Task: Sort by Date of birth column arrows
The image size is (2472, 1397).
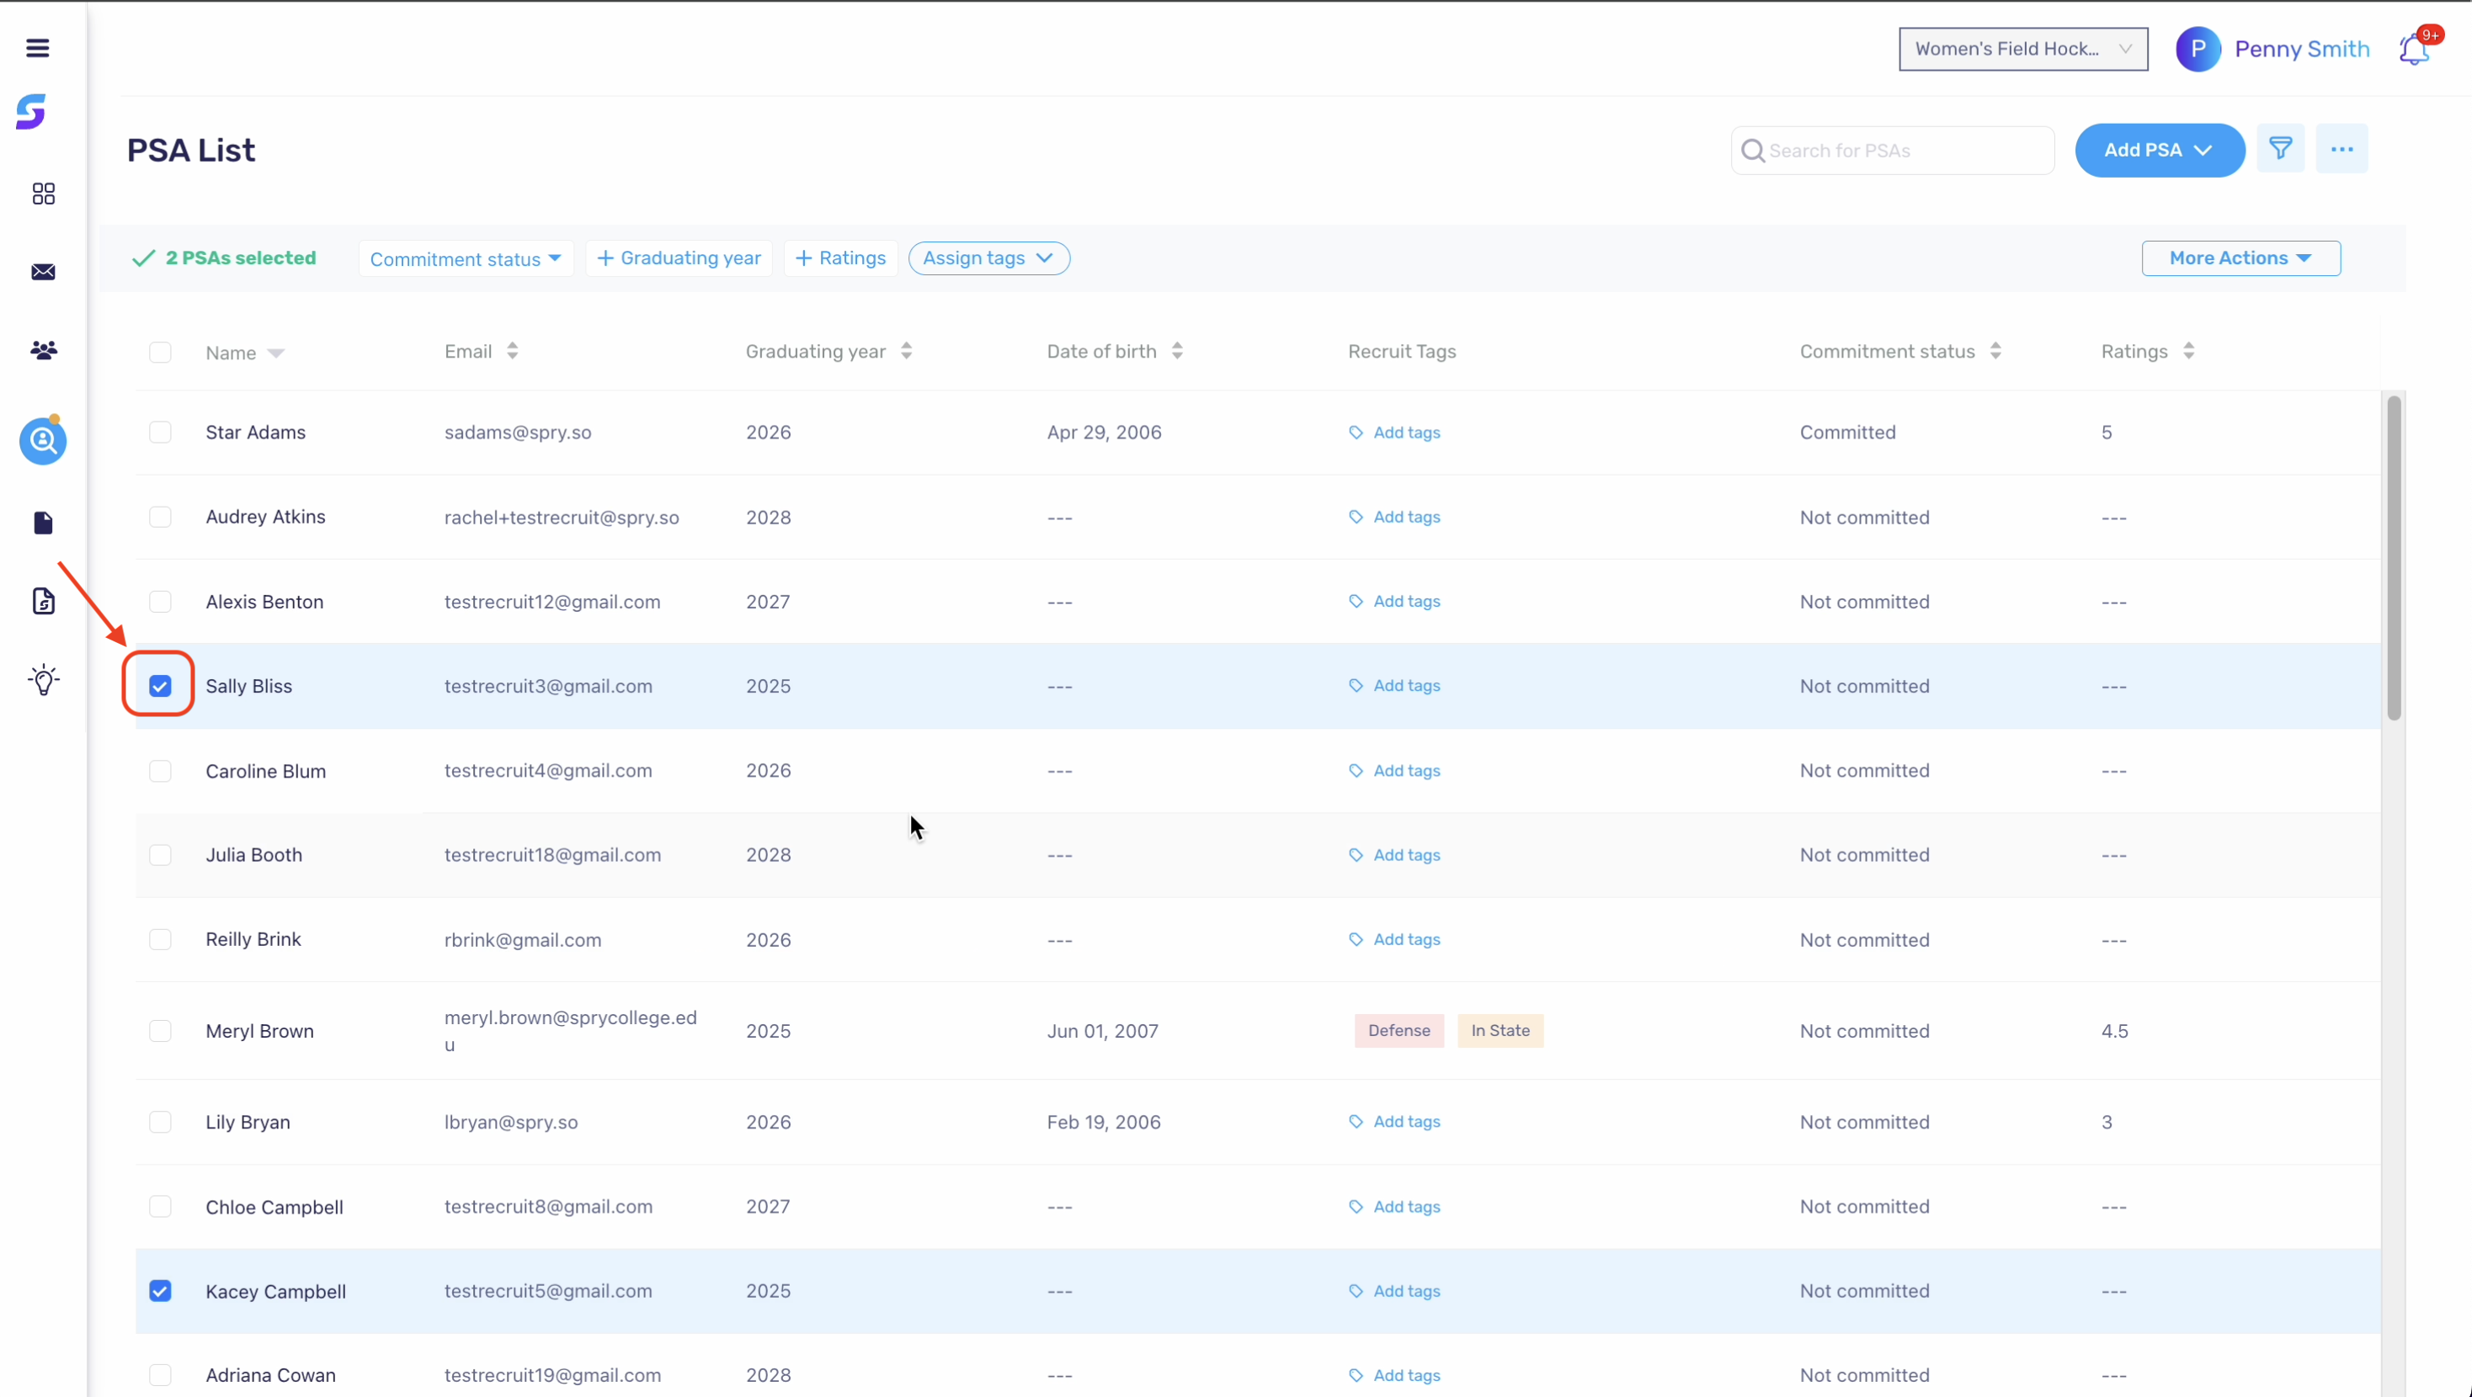Action: tap(1177, 351)
